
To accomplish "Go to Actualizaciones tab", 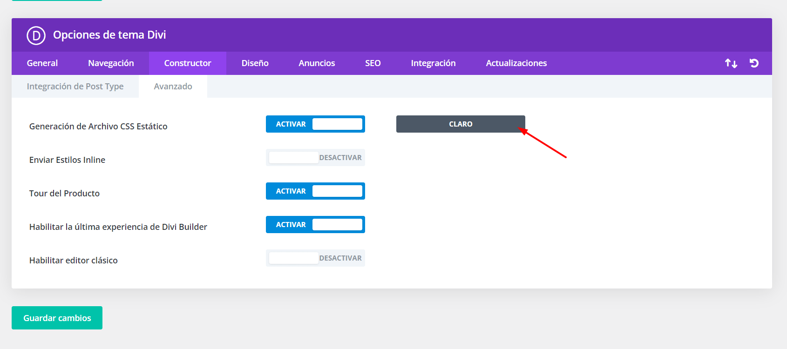I will (516, 63).
